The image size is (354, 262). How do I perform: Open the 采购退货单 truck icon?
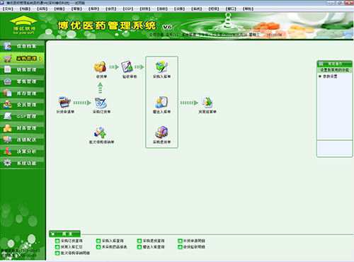point(161,132)
